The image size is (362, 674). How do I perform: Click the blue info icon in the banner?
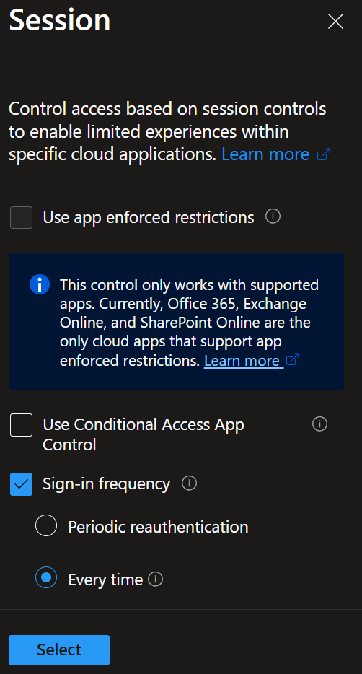[x=40, y=285]
